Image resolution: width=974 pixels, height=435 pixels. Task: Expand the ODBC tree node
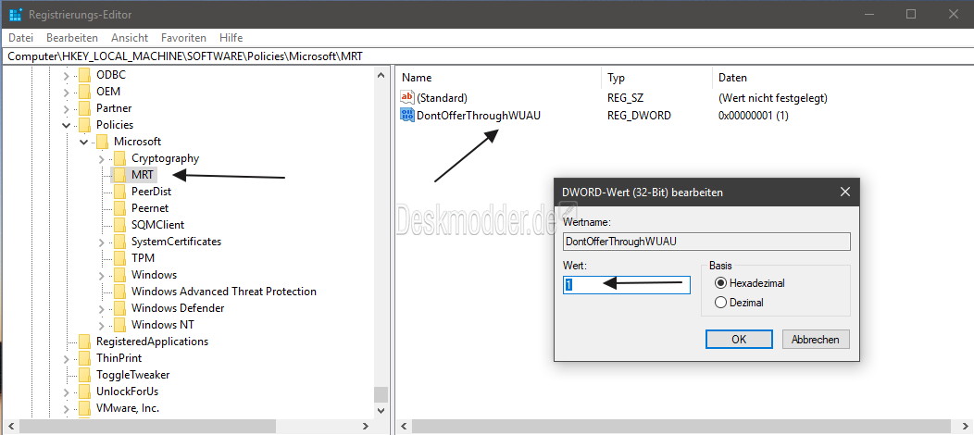click(x=67, y=76)
